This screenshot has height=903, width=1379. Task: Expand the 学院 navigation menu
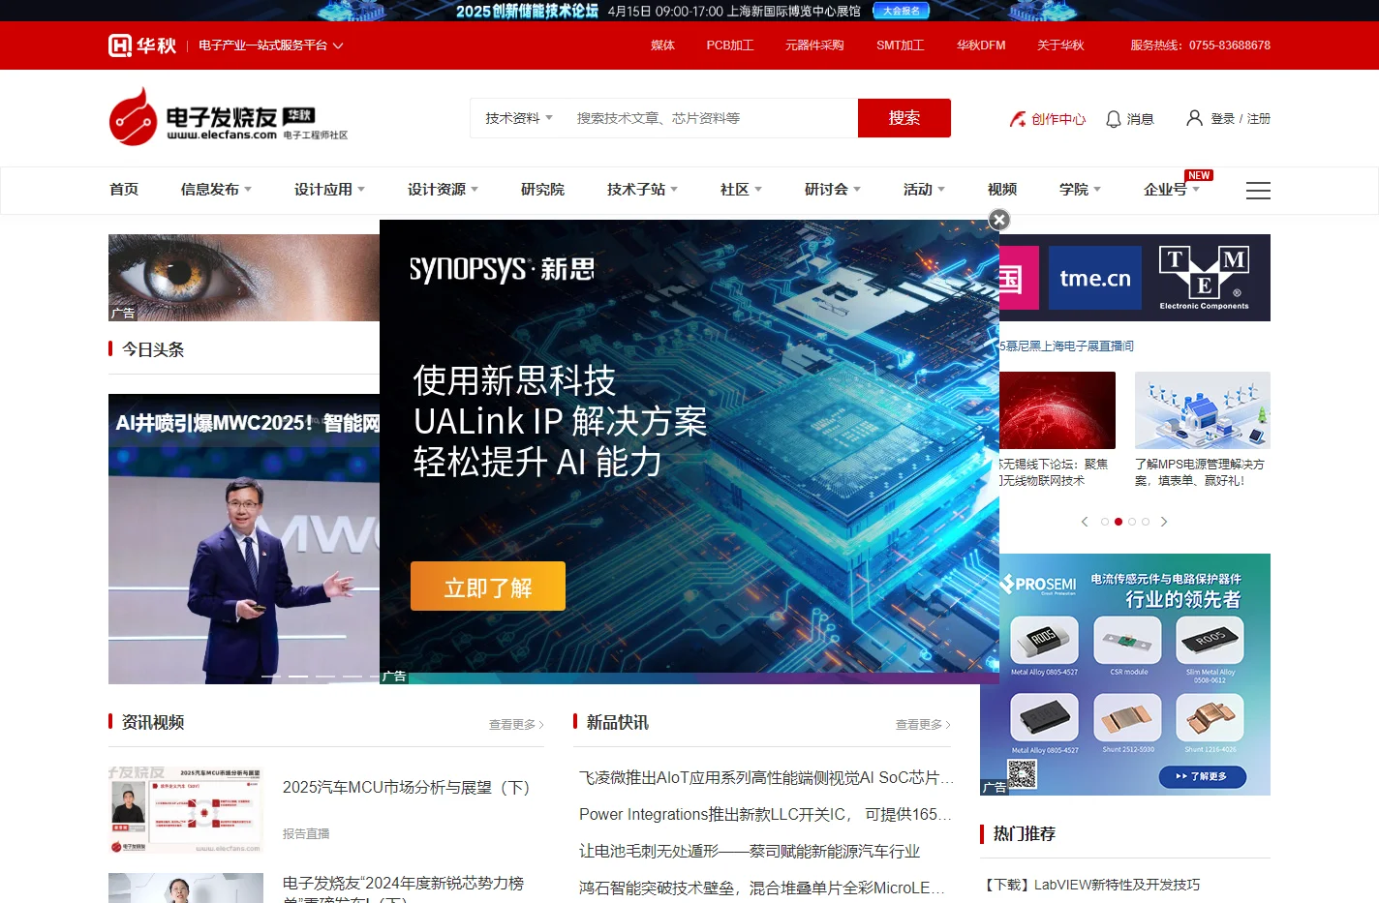[1080, 190]
